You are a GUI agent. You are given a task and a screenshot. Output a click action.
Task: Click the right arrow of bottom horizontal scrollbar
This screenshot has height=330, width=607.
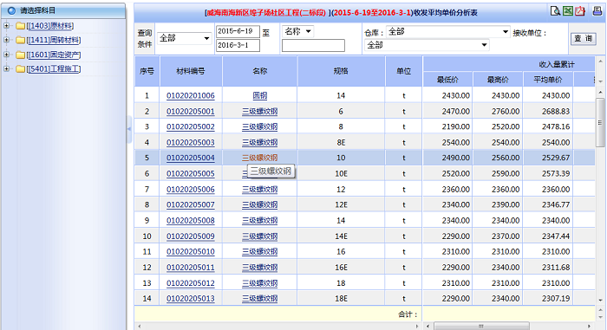(589, 327)
